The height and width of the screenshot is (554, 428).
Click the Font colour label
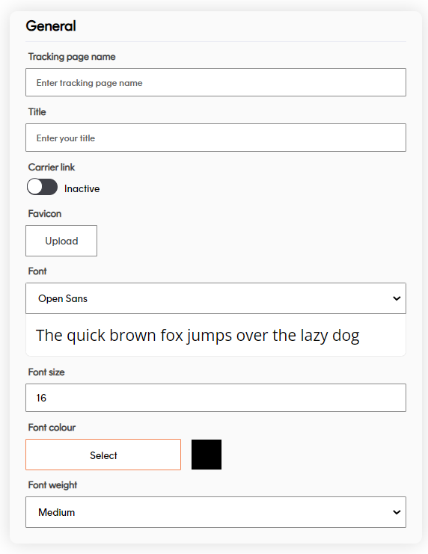pyautogui.click(x=52, y=428)
